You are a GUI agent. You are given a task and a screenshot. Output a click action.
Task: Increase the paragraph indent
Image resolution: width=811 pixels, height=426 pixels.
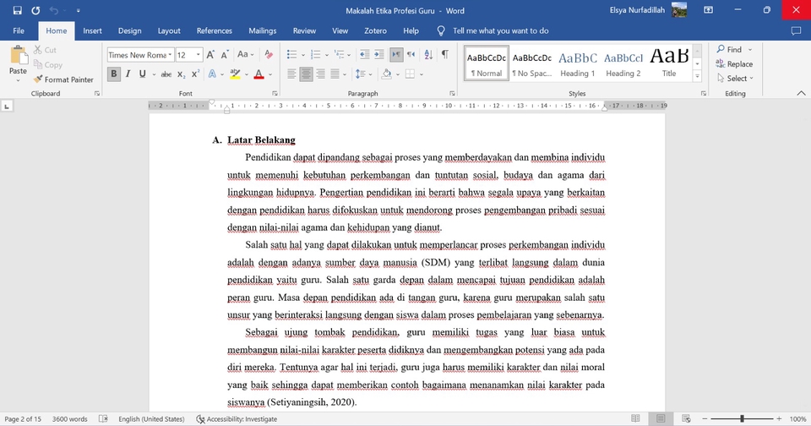pos(379,54)
